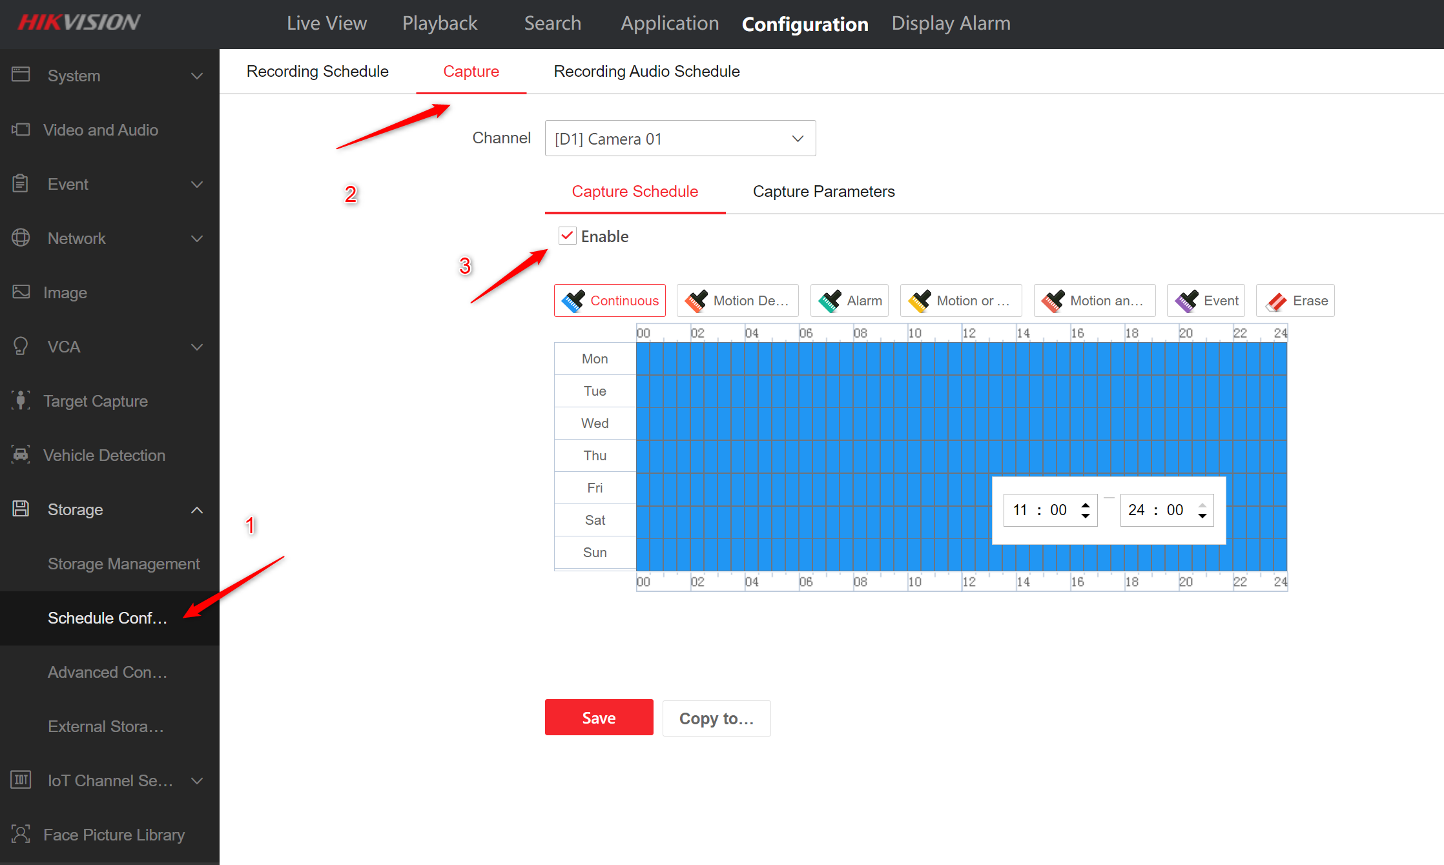Image resolution: width=1444 pixels, height=865 pixels.
Task: Switch to the Capture Schedule sub-tab
Action: 635,192
